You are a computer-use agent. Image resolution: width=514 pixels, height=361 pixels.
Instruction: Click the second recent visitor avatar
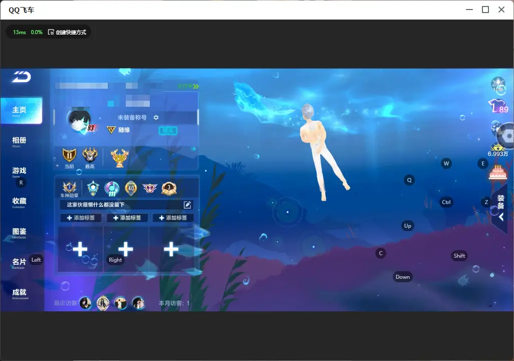[103, 303]
